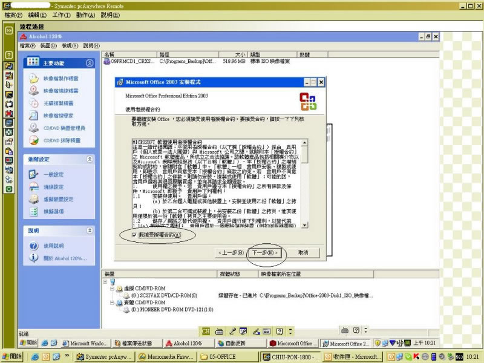Click the 取消 cancel button in installer
This screenshot has width=484, height=363.
304,252
